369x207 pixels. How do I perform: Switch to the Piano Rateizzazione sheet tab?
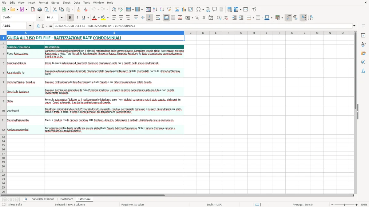(x=43, y=199)
